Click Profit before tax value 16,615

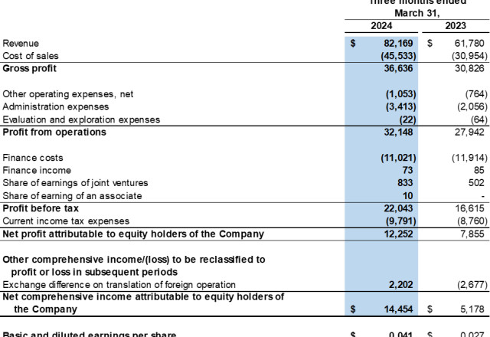[x=469, y=208]
